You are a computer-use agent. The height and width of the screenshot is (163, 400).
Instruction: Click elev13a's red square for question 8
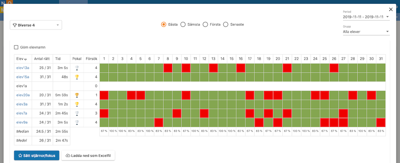click(x=168, y=68)
